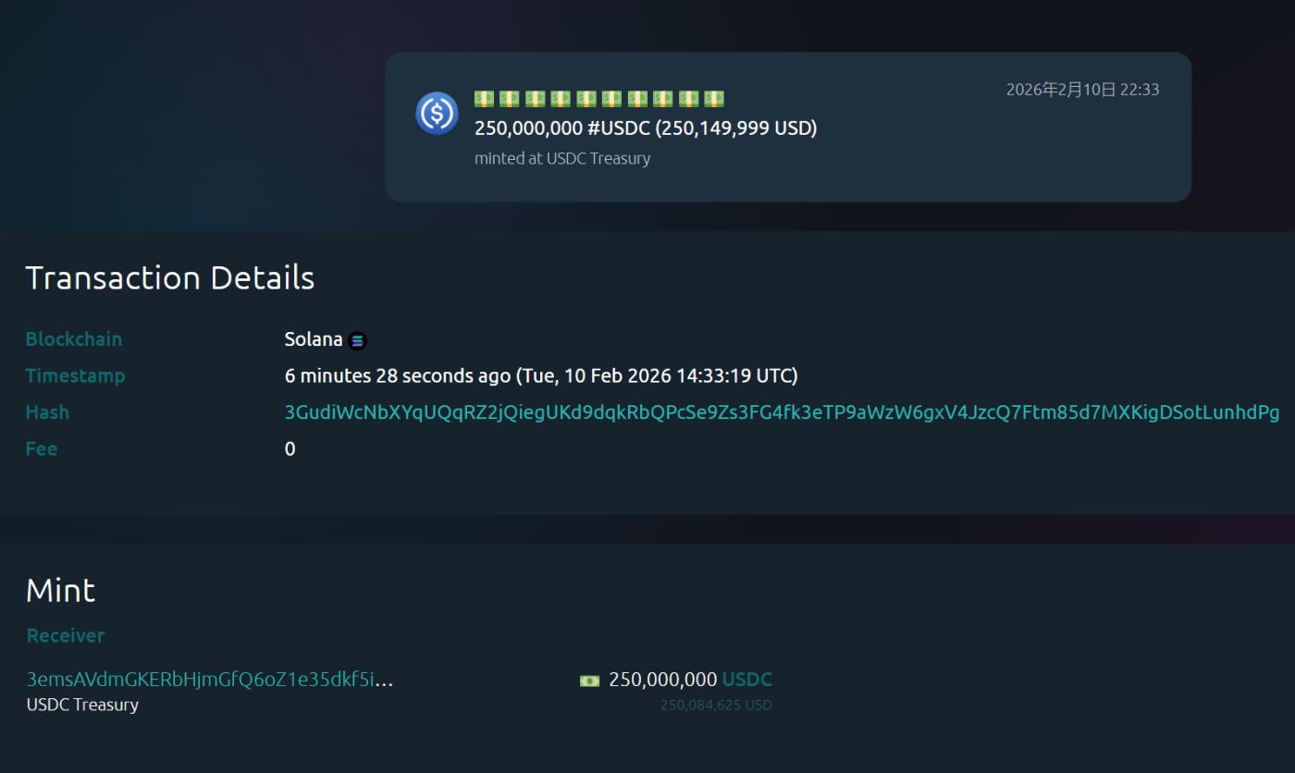Image resolution: width=1295 pixels, height=773 pixels.
Task: Open the transaction hash link
Action: coord(782,412)
